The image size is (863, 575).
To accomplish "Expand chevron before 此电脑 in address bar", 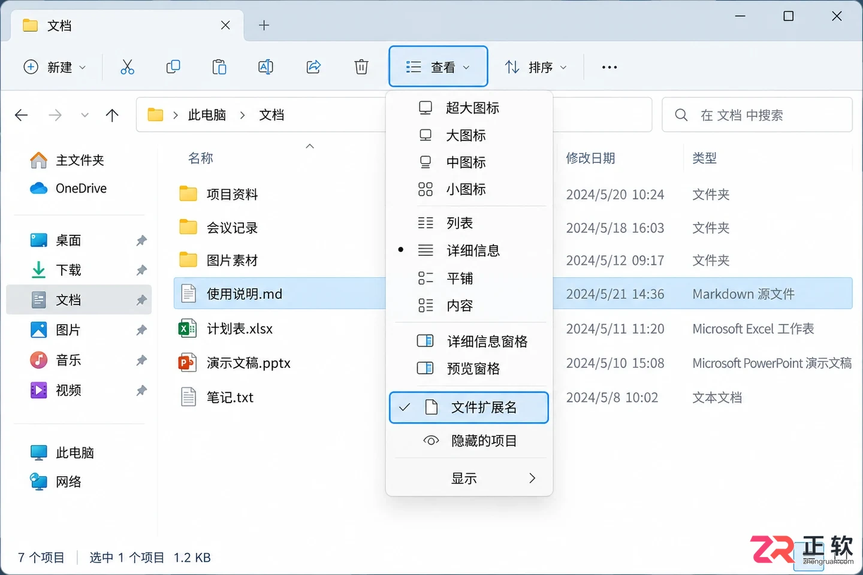I will tap(175, 115).
